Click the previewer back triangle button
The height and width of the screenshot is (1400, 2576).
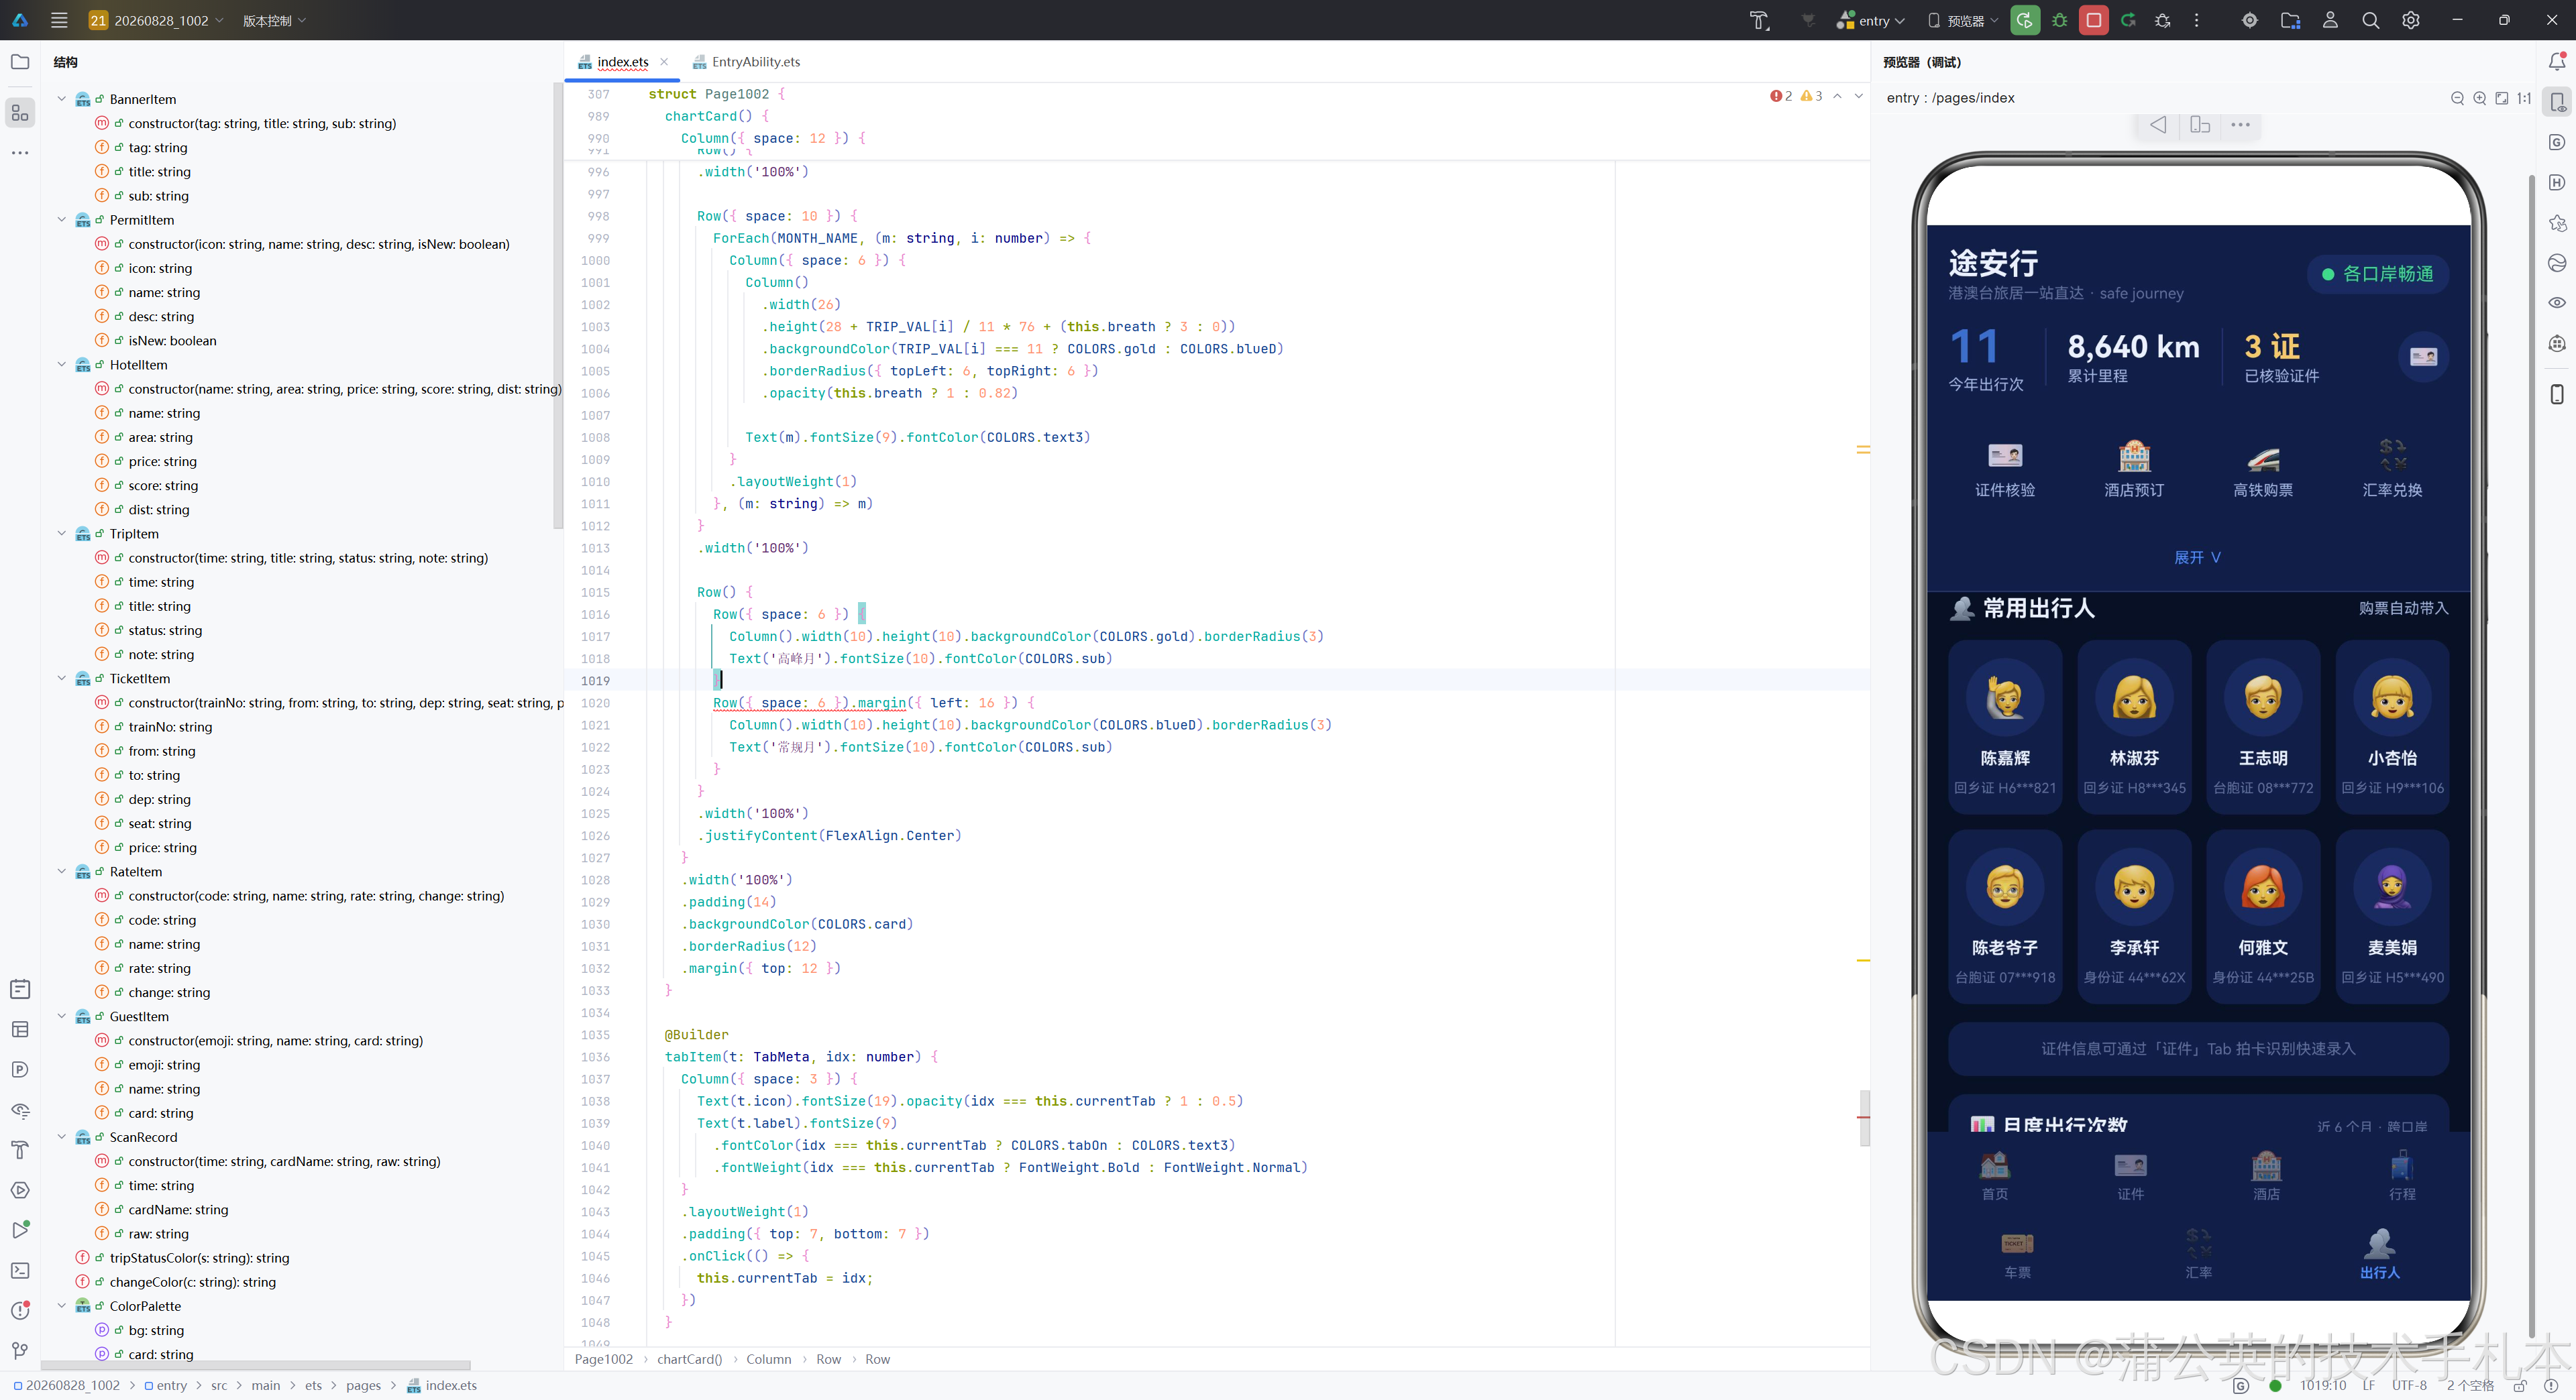tap(2158, 125)
